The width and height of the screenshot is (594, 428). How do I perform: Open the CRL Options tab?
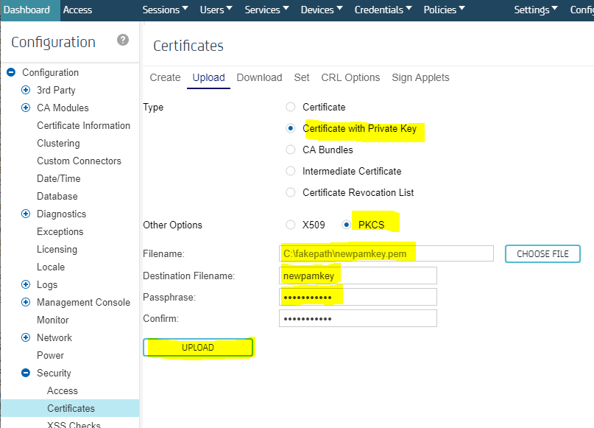[350, 77]
